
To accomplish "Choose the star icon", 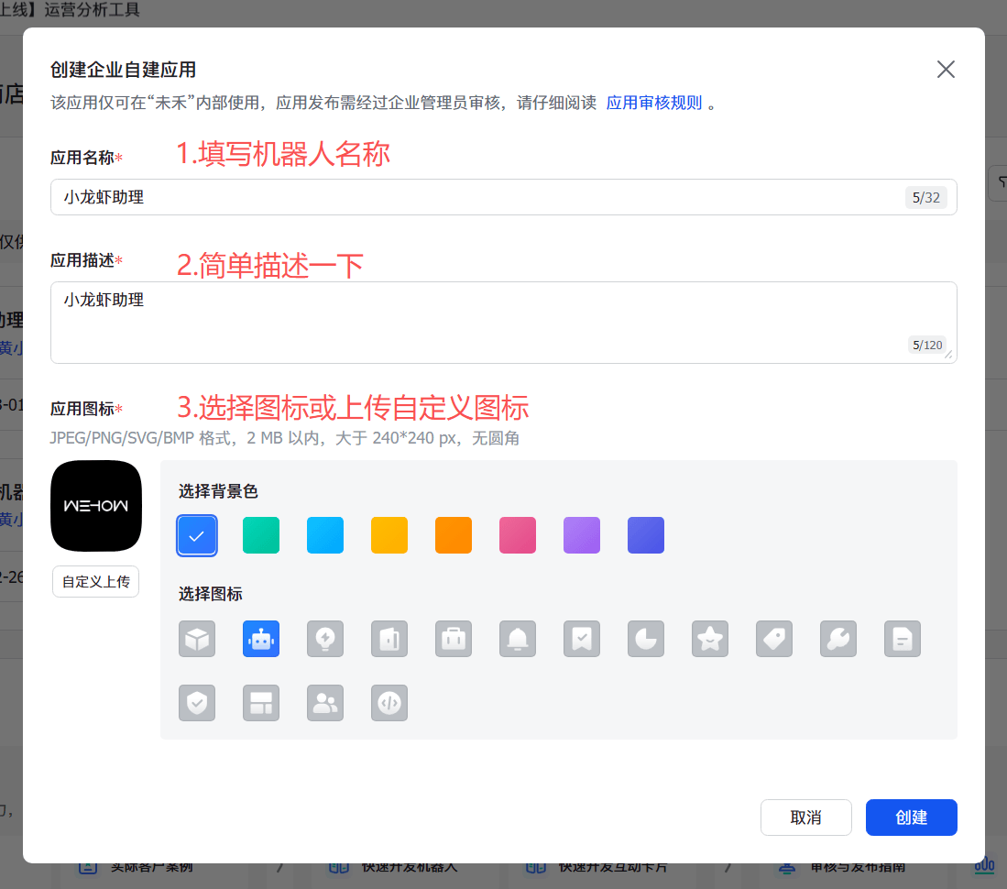I will coord(710,639).
